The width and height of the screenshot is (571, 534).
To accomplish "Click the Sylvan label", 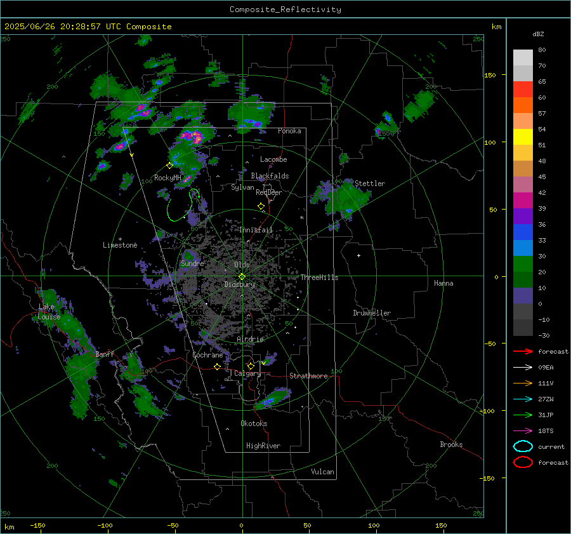I will click(x=242, y=187).
